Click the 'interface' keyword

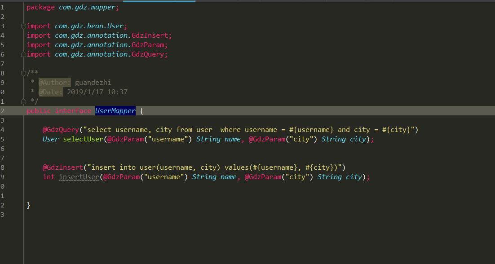tap(73, 111)
